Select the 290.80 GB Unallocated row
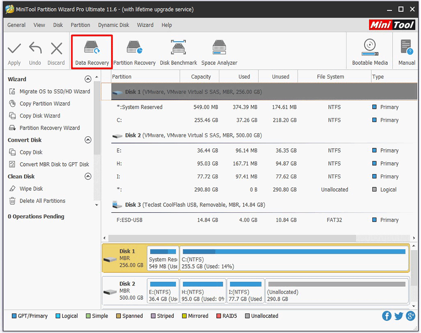 click(264, 190)
